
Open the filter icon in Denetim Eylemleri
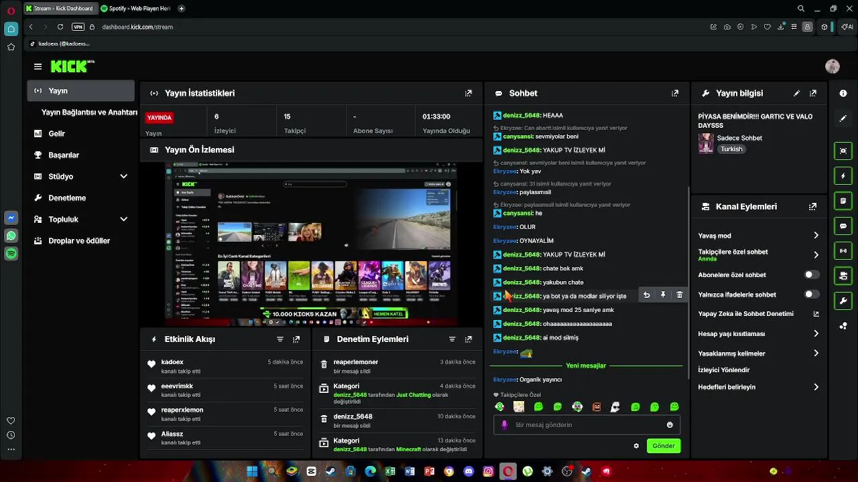452,339
